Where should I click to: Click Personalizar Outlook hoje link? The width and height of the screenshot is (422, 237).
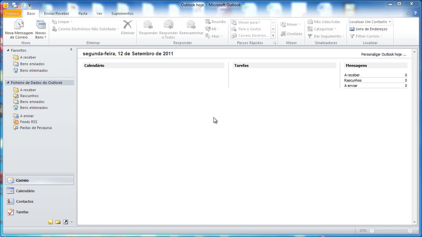point(384,54)
